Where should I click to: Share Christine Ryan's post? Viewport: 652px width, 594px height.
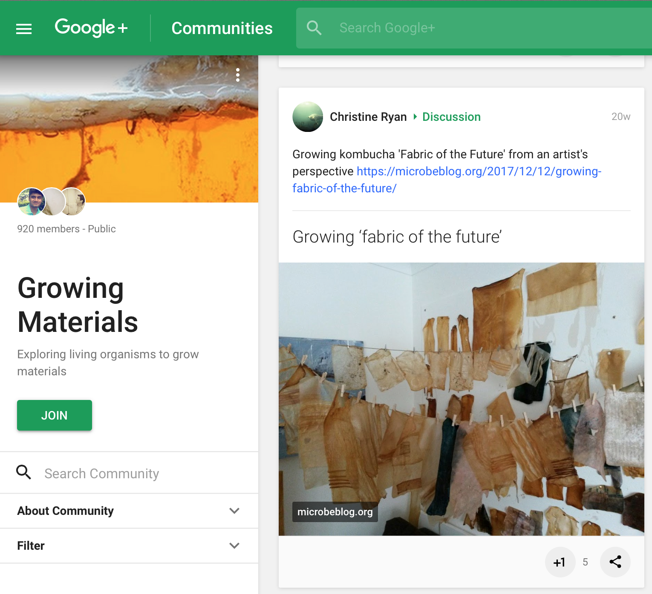pyautogui.click(x=615, y=562)
